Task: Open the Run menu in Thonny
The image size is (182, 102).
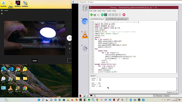Action: coord(104,11)
